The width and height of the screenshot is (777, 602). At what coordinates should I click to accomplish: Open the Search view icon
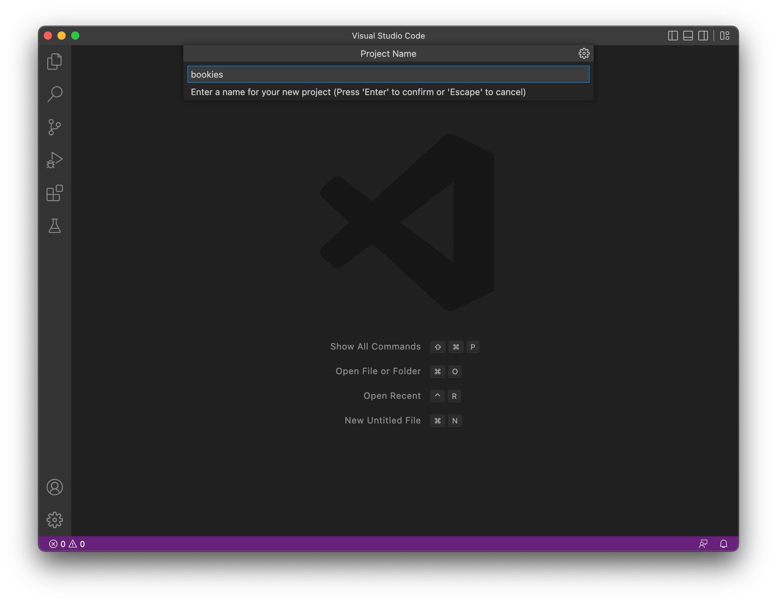coord(54,94)
